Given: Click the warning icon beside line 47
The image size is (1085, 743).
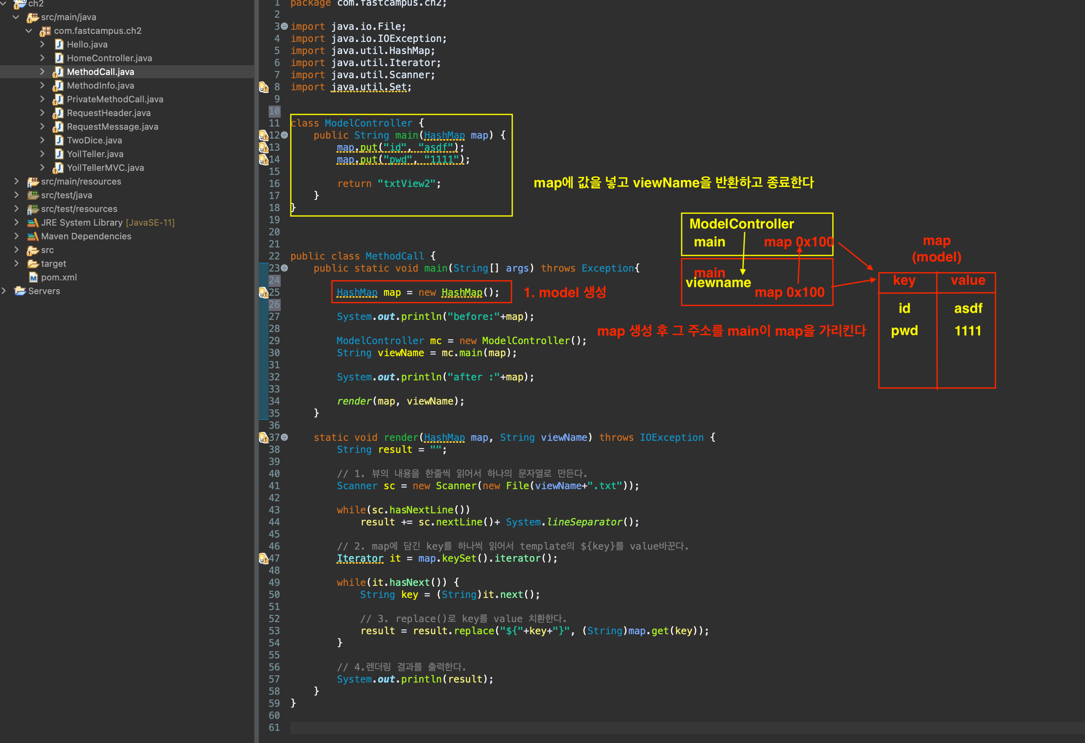Looking at the screenshot, I should 263,558.
